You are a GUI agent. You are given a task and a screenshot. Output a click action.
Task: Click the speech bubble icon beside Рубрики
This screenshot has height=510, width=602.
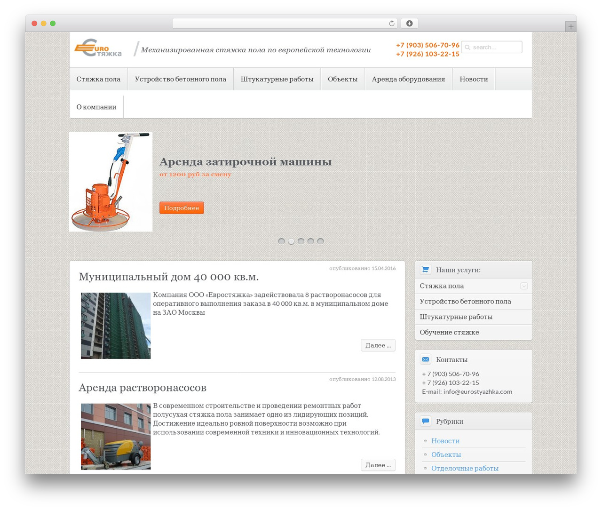coord(425,421)
